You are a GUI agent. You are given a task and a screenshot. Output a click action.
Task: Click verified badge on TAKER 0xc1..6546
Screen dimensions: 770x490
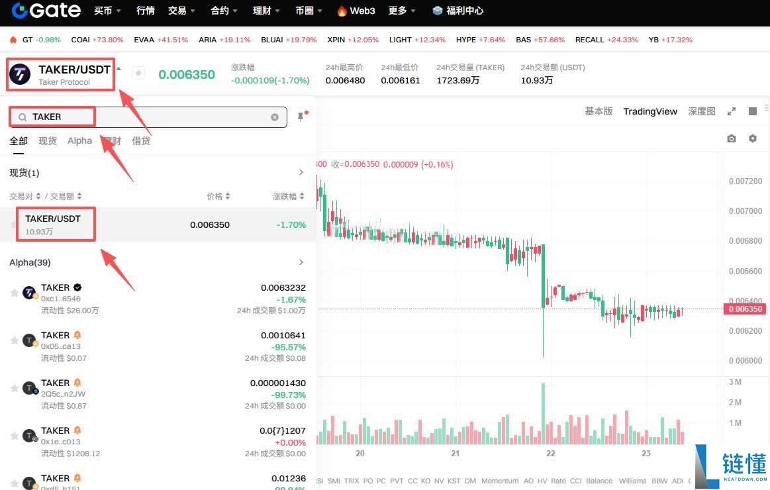[77, 287]
